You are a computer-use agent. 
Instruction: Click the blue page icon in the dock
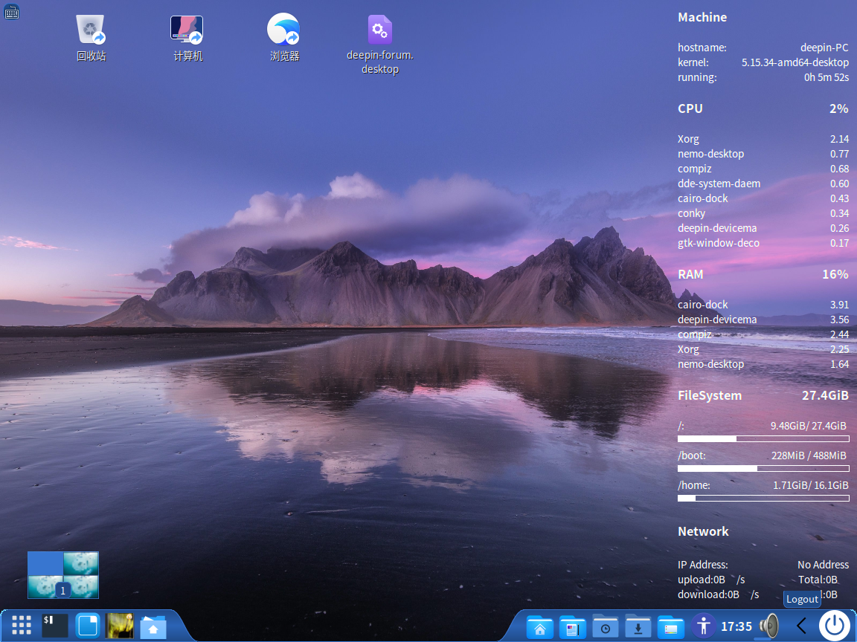point(88,626)
